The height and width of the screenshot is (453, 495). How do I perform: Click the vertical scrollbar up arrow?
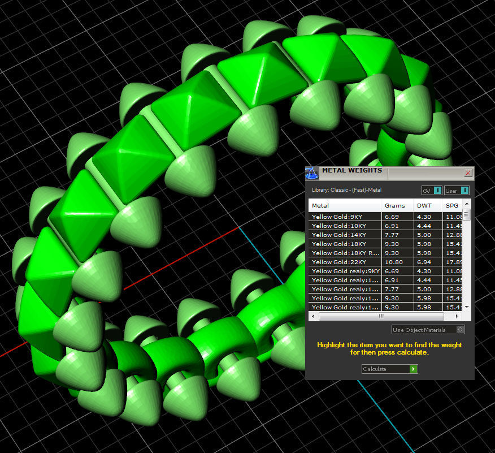(x=467, y=204)
